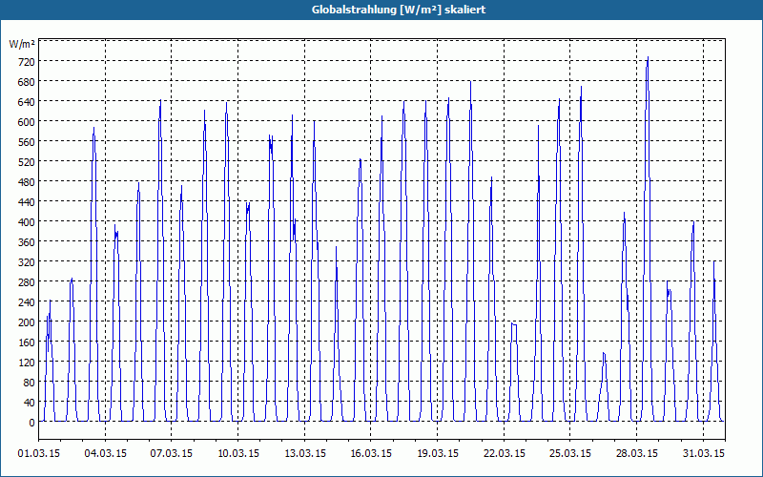763x477 pixels.
Task: Click the 0 y-axis value
Action: (32, 423)
